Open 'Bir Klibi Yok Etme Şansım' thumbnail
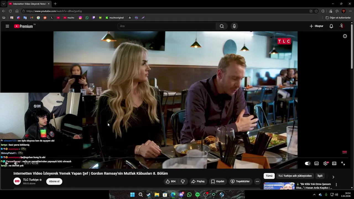Image resolution: width=354 pixels, height=199 pixels. (x=279, y=186)
